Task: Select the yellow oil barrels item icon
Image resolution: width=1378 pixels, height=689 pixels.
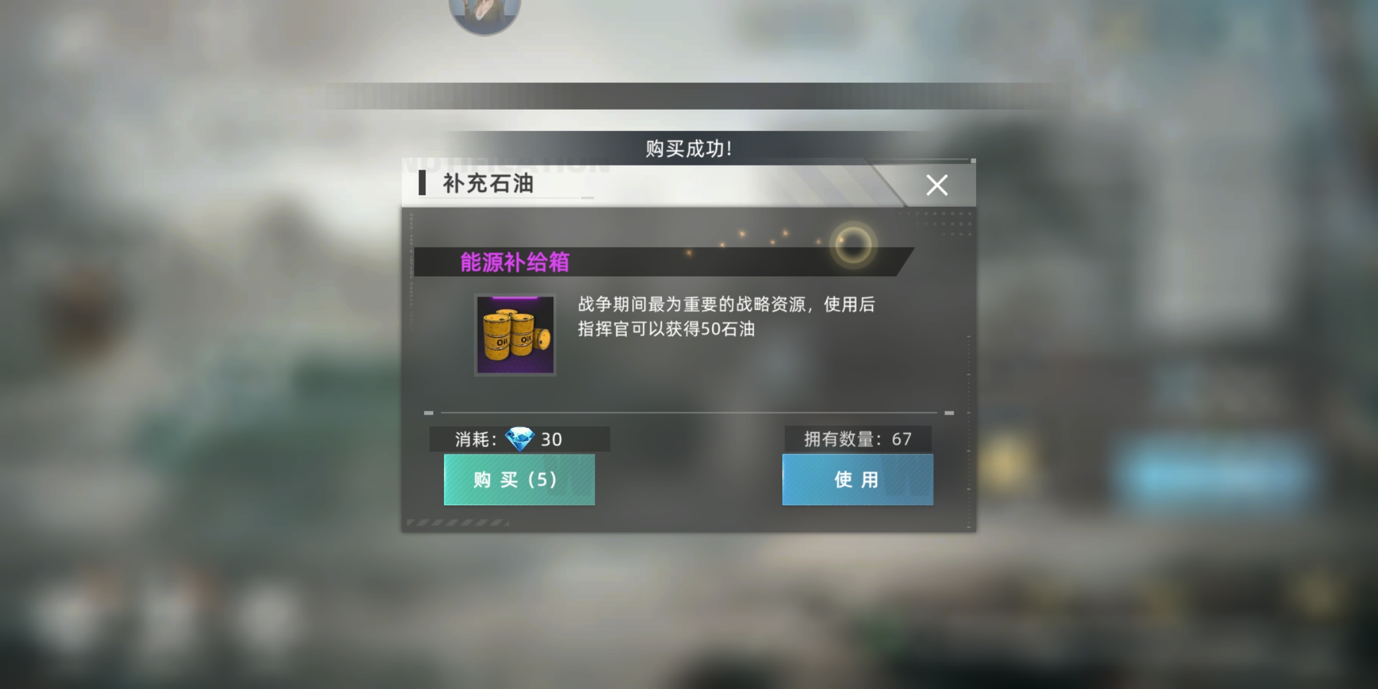Action: tap(515, 335)
